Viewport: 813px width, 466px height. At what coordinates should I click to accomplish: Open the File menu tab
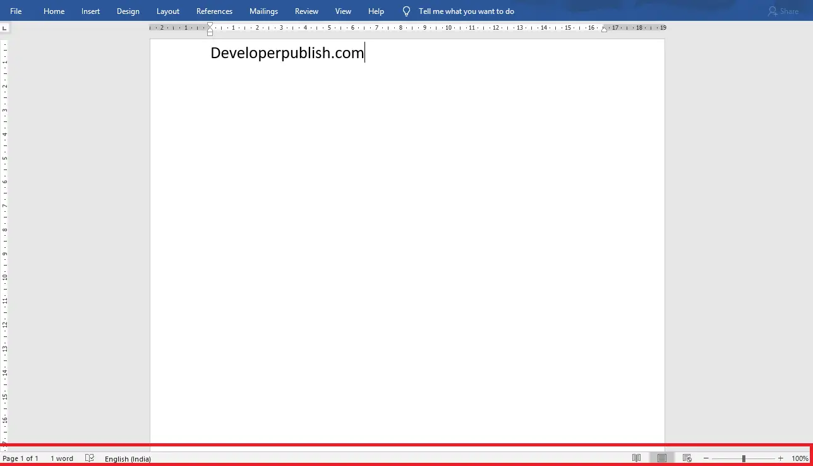click(16, 11)
